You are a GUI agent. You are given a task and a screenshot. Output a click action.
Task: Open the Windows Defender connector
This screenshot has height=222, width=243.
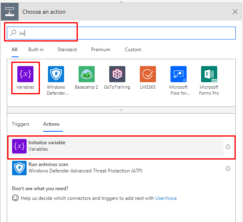(56, 74)
